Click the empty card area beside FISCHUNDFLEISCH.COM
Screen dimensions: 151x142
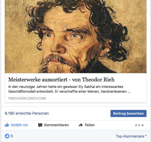click(95, 98)
